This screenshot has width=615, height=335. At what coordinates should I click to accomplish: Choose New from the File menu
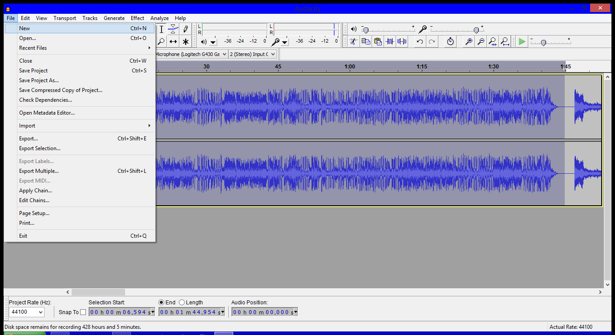click(x=80, y=28)
